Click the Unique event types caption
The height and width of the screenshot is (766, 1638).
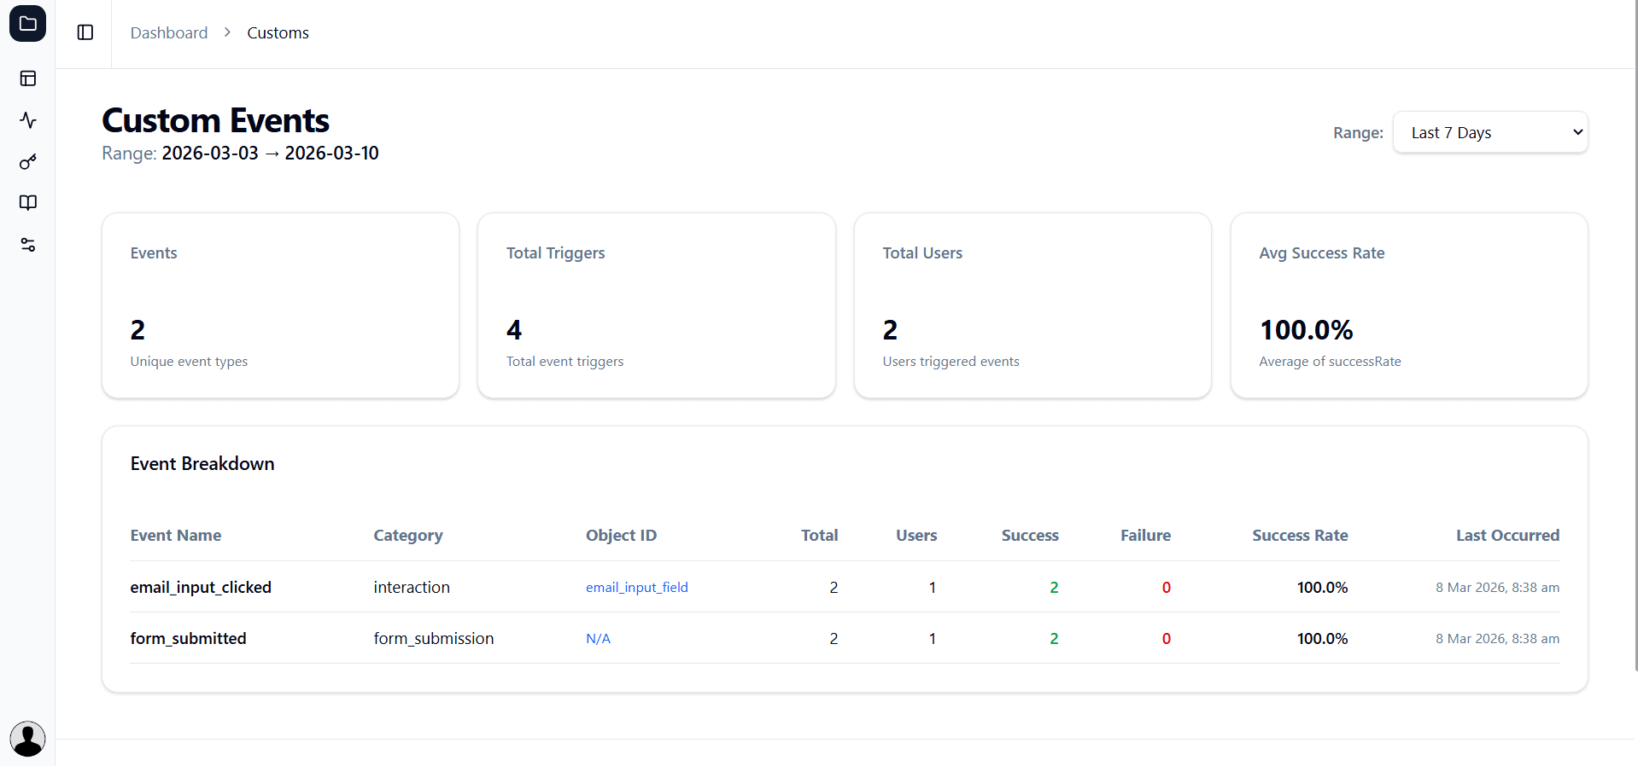[x=189, y=361]
